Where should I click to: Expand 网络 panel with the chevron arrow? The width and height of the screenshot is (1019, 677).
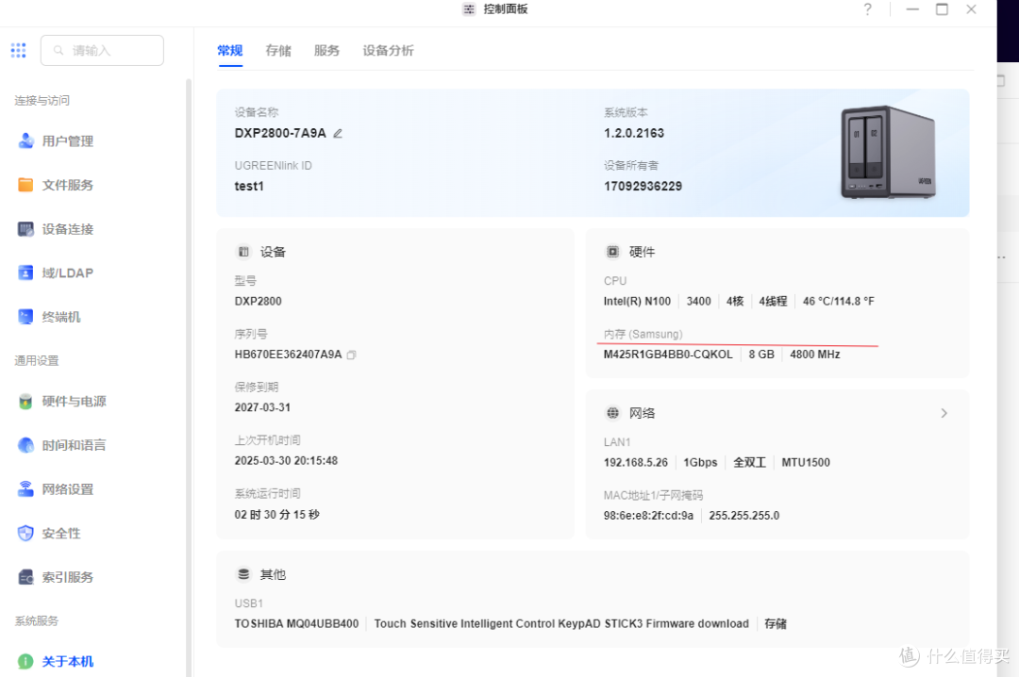(944, 412)
